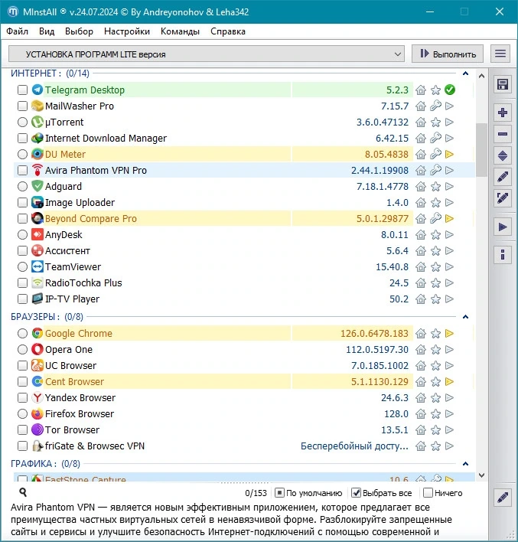Click the Cent Browser version 5.1.1130.129

380,381
